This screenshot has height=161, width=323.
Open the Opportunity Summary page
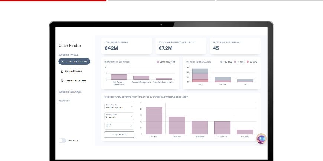(74, 61)
